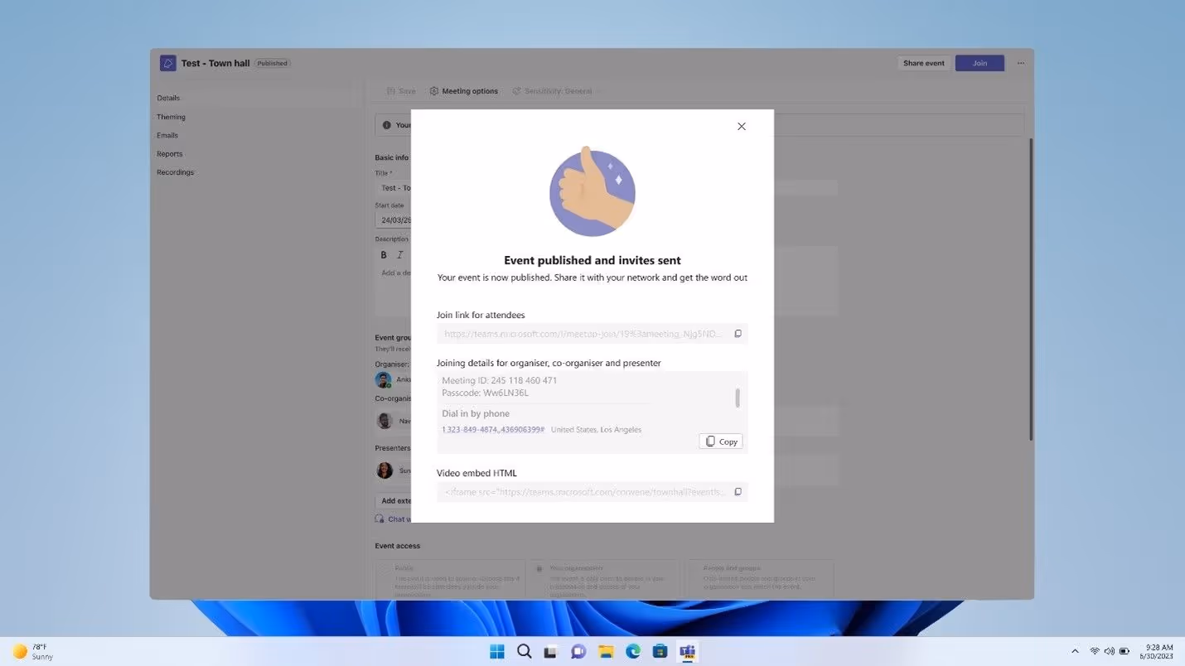
Task: Click the Italic formatting icon in description
Action: pos(400,255)
